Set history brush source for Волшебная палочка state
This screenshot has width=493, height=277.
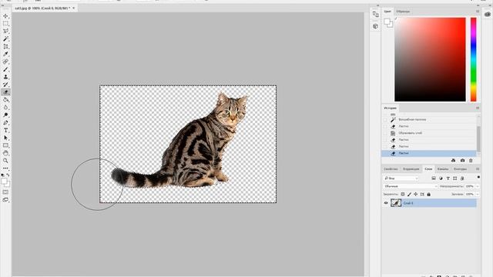pos(385,120)
